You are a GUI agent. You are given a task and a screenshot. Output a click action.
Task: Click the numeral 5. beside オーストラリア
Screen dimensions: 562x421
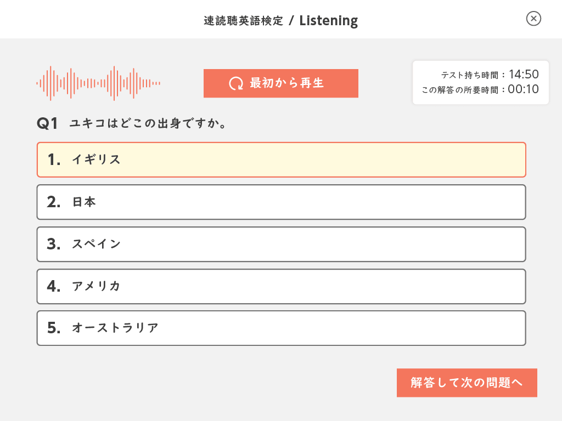[54, 328]
